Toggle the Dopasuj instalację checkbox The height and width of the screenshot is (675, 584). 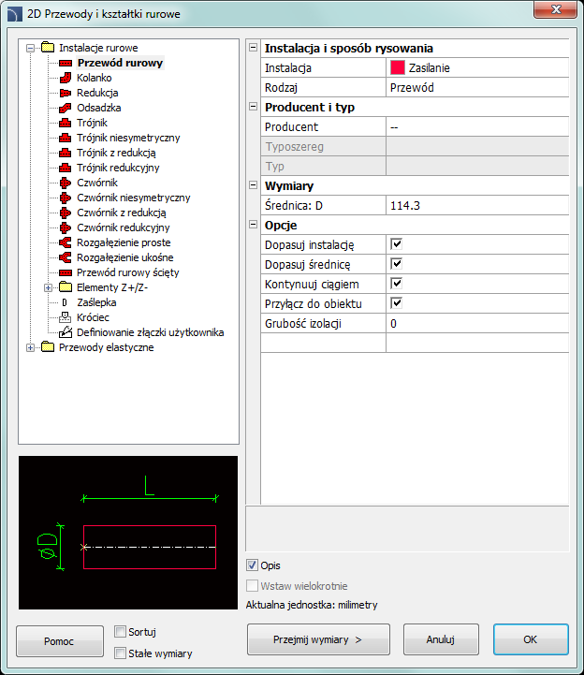tap(397, 244)
